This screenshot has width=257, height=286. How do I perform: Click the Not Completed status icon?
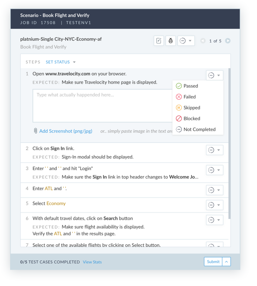(179, 129)
